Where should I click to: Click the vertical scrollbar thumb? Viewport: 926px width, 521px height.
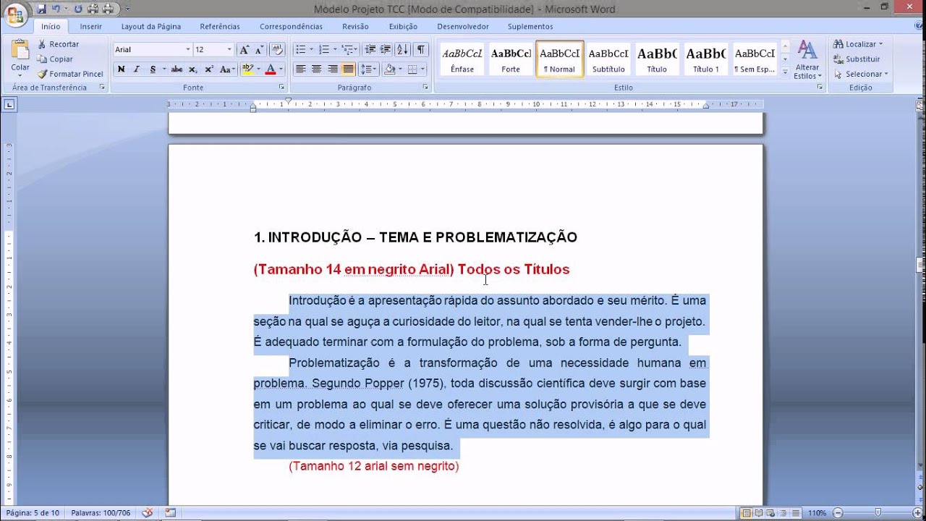pyautogui.click(x=920, y=265)
